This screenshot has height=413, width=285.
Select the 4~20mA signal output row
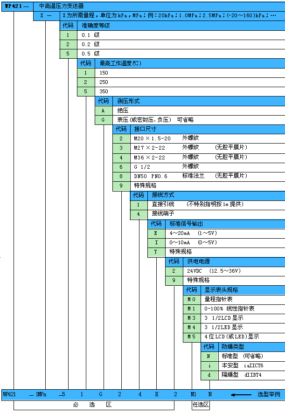tap(225, 233)
